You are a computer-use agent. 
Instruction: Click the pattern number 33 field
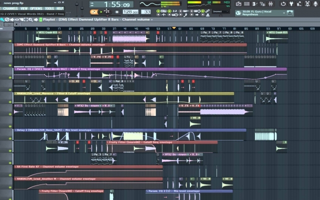[145, 12]
